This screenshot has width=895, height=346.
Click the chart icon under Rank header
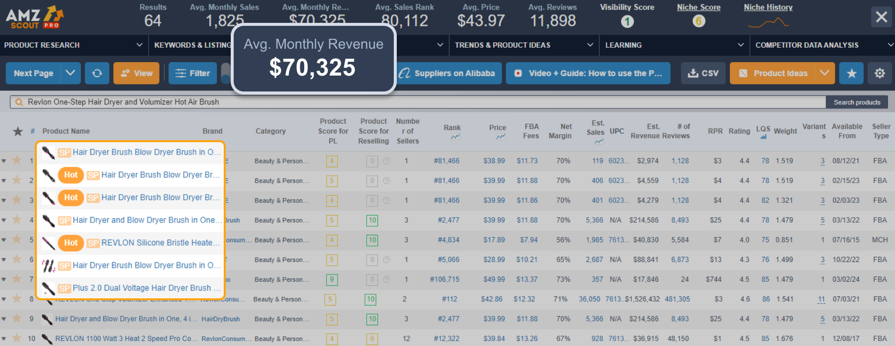click(455, 137)
